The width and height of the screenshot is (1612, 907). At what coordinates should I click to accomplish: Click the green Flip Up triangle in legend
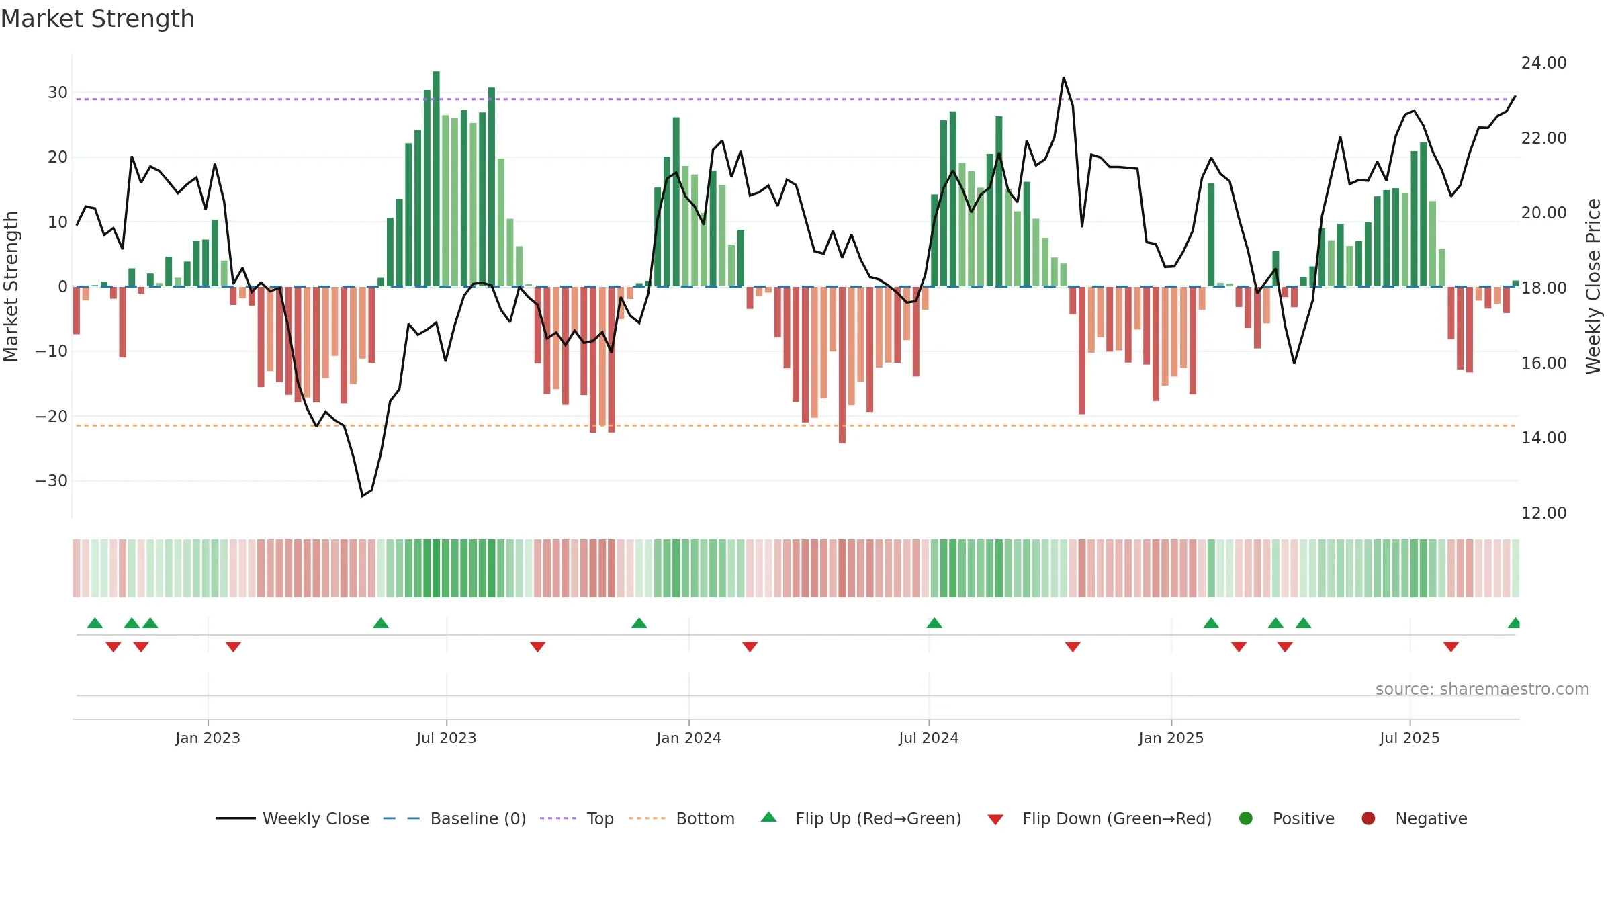(769, 817)
